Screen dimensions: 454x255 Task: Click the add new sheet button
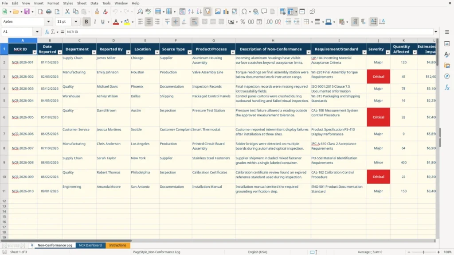[32, 245]
